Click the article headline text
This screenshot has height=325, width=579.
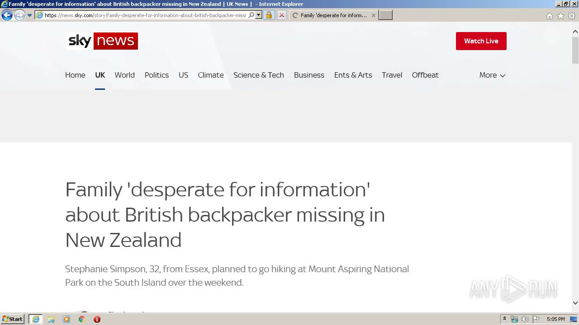click(225, 215)
